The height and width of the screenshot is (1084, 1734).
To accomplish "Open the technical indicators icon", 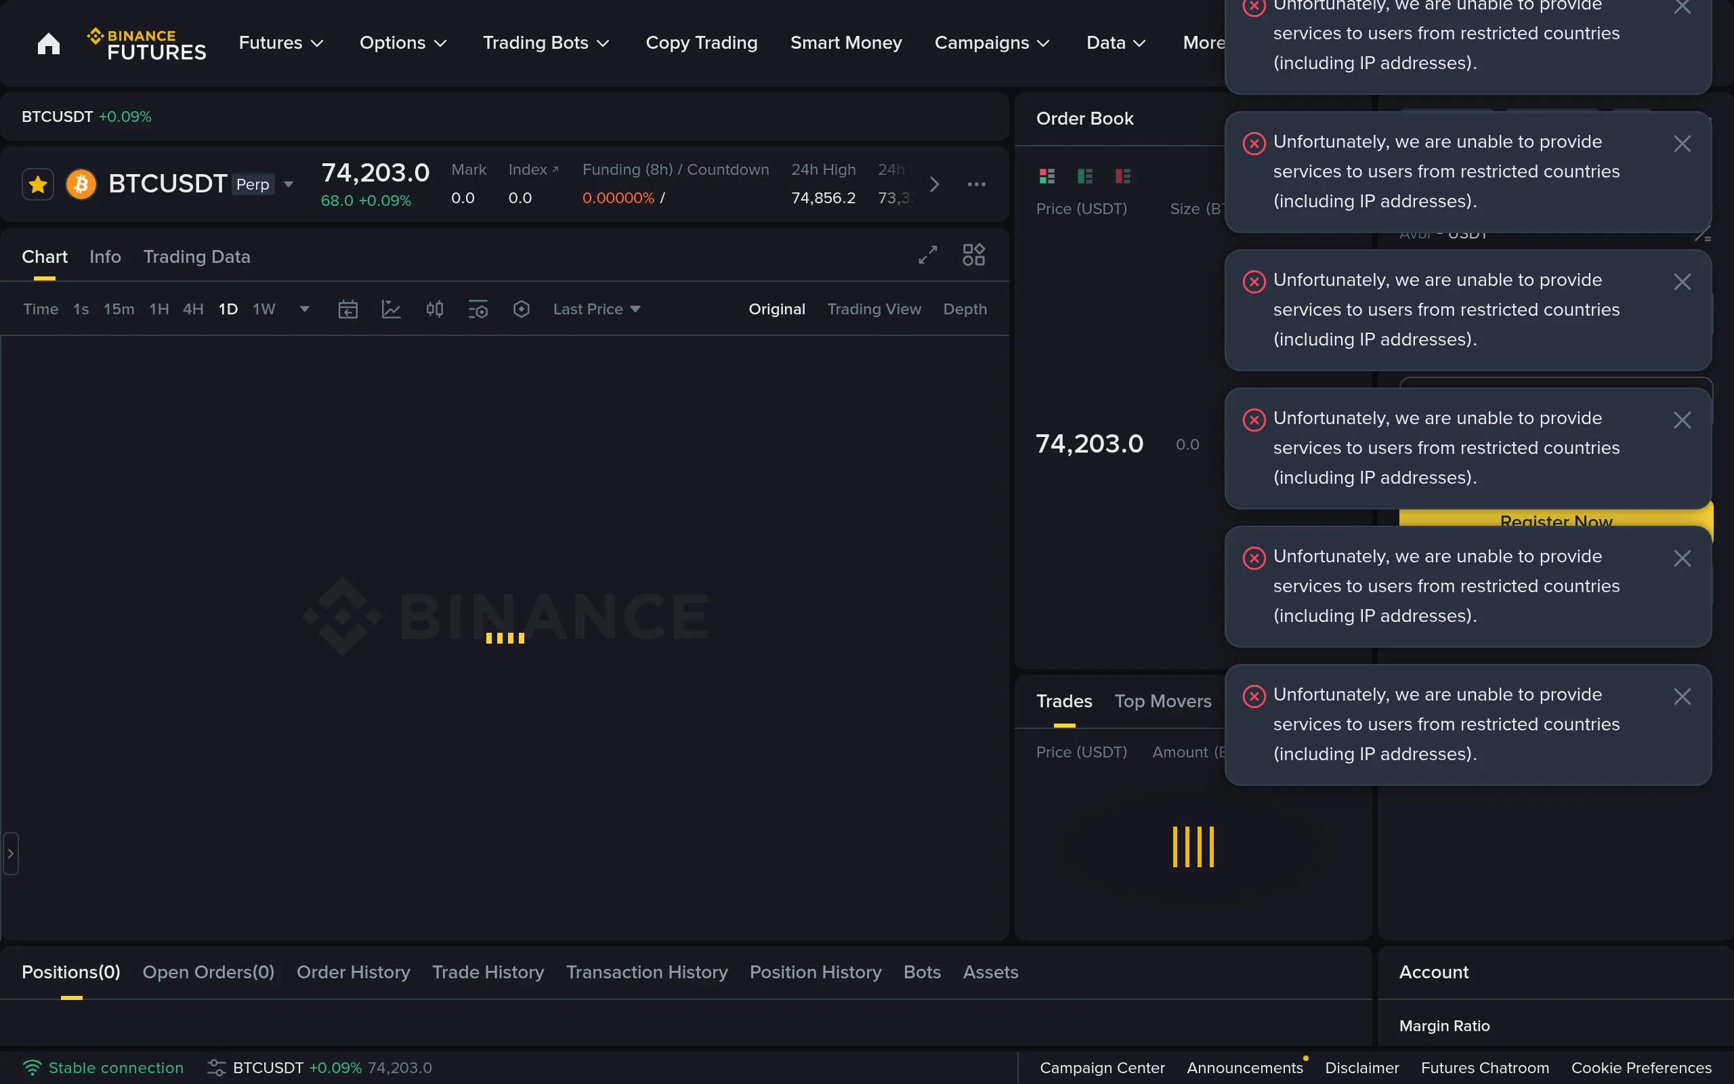I will (x=478, y=308).
